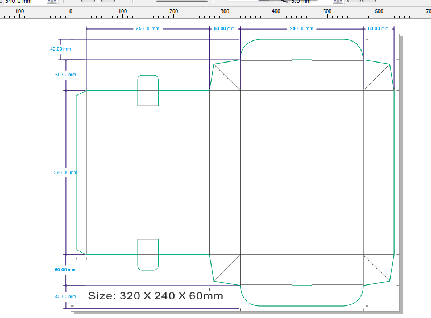Select the upper green rounded slot shape
431x318 pixels.
tap(148, 75)
